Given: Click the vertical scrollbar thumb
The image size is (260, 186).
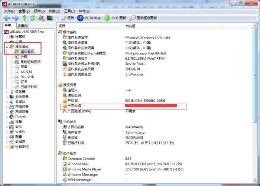Looking at the screenshot, I should (x=255, y=75).
